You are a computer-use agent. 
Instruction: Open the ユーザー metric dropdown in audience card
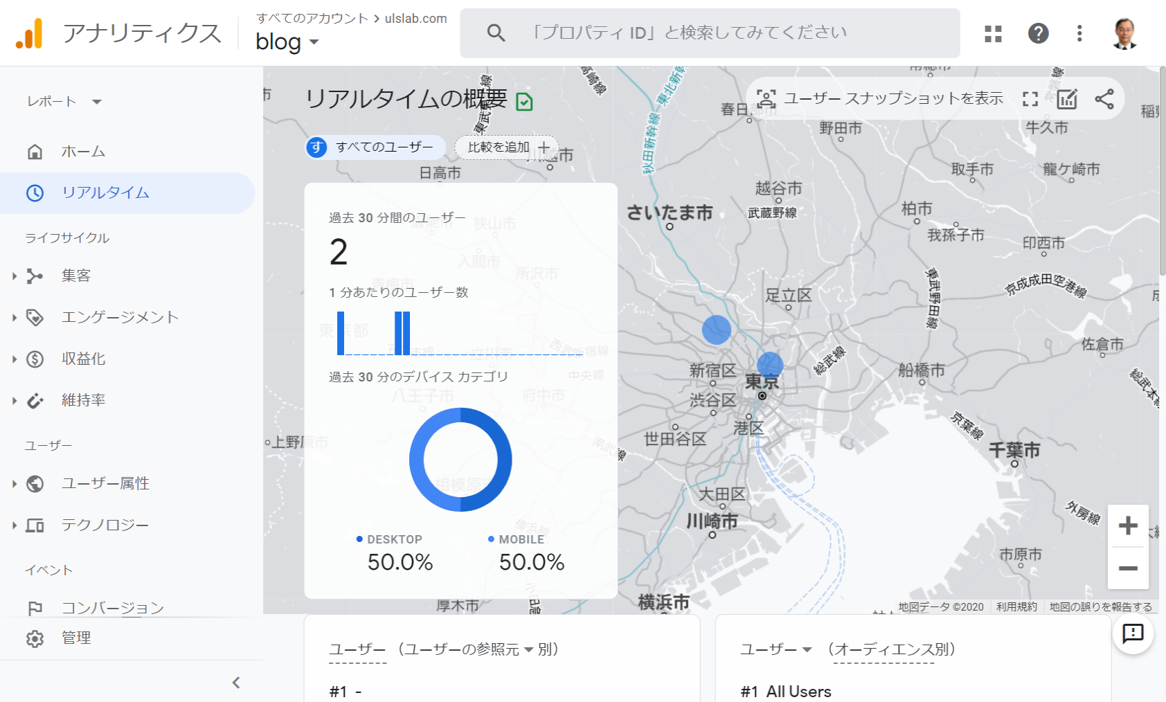coord(775,649)
